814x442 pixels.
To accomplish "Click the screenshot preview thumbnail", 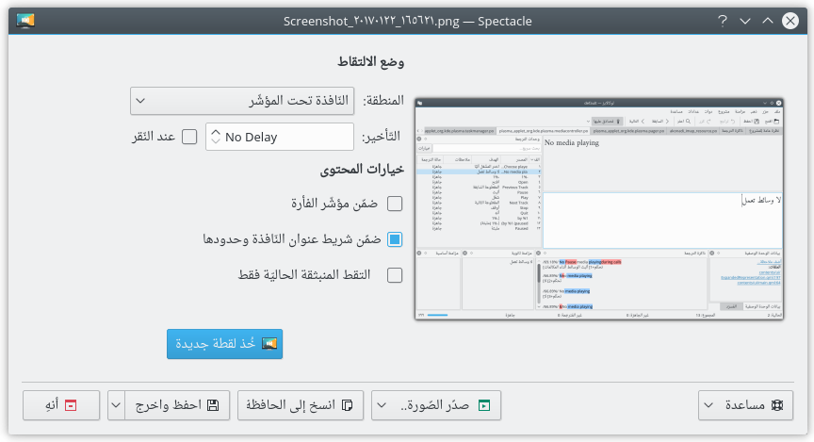I will point(599,206).
